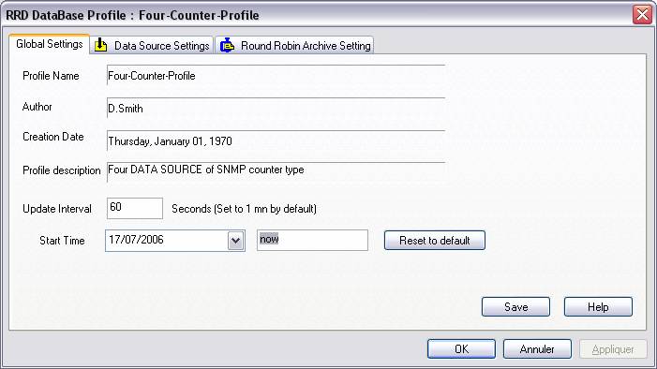
Task: Close the RRD DataBase Profile window
Action: point(642,15)
